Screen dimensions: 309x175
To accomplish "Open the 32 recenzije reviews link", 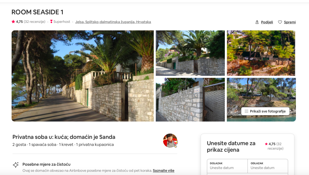I will coord(35,22).
